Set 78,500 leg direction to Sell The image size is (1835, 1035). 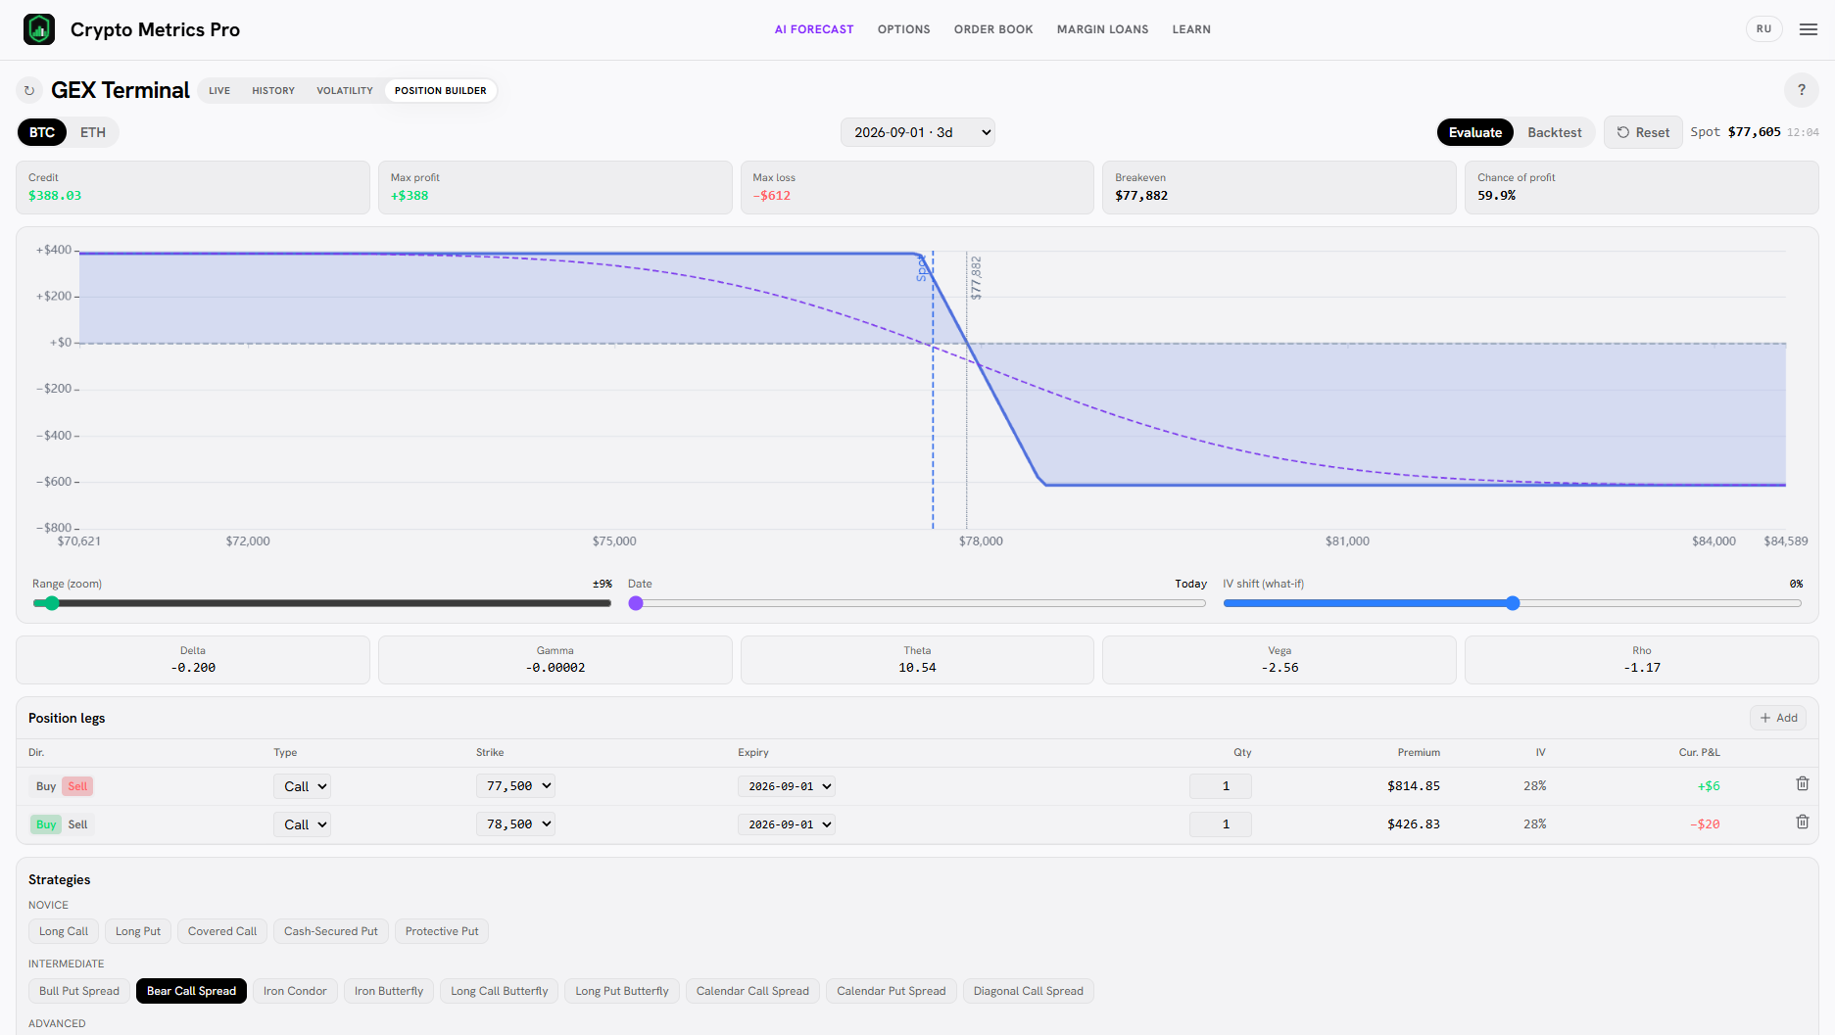tap(77, 824)
